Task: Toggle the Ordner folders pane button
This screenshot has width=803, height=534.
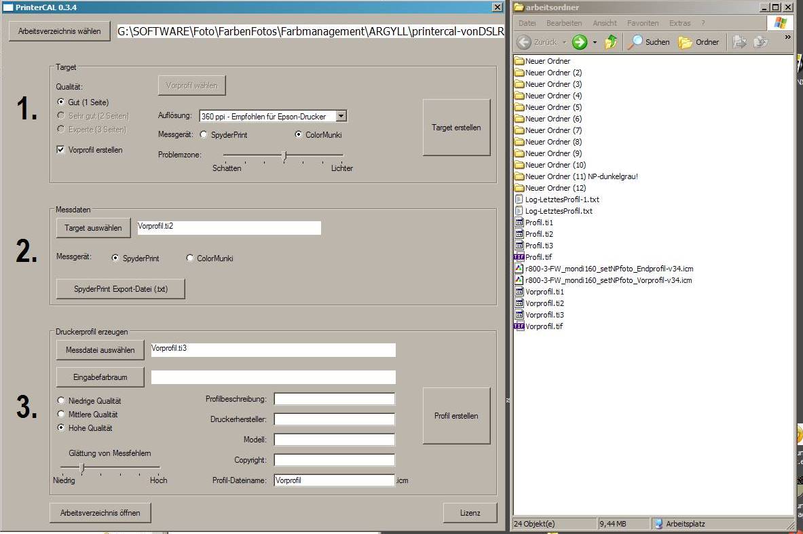Action: (x=698, y=42)
